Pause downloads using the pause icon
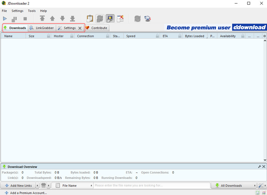This screenshot has width=267, height=195. click(14, 19)
